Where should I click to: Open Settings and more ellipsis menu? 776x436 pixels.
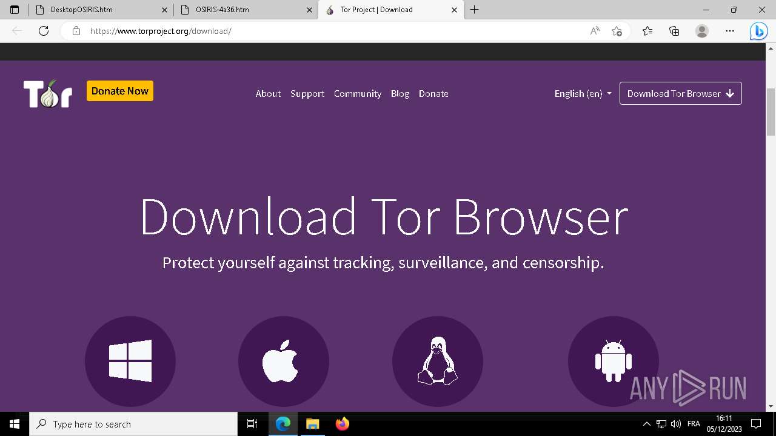click(730, 31)
